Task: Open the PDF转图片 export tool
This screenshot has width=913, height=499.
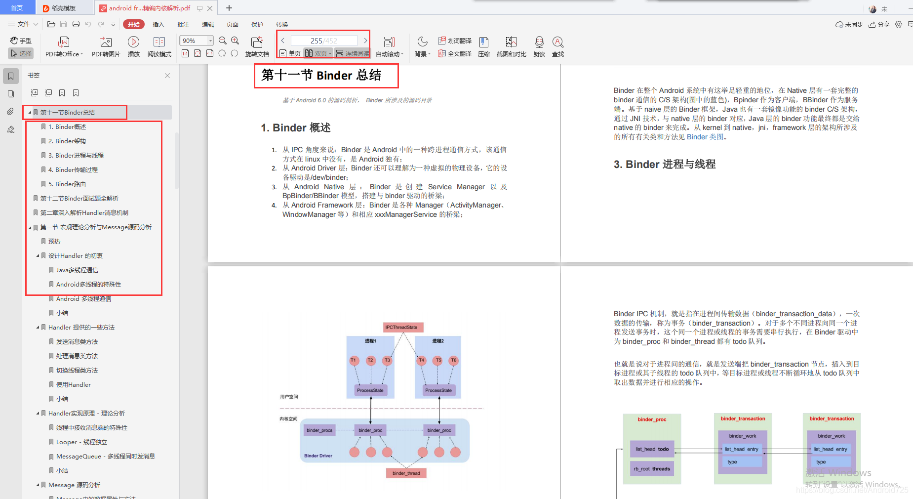Action: [106, 46]
